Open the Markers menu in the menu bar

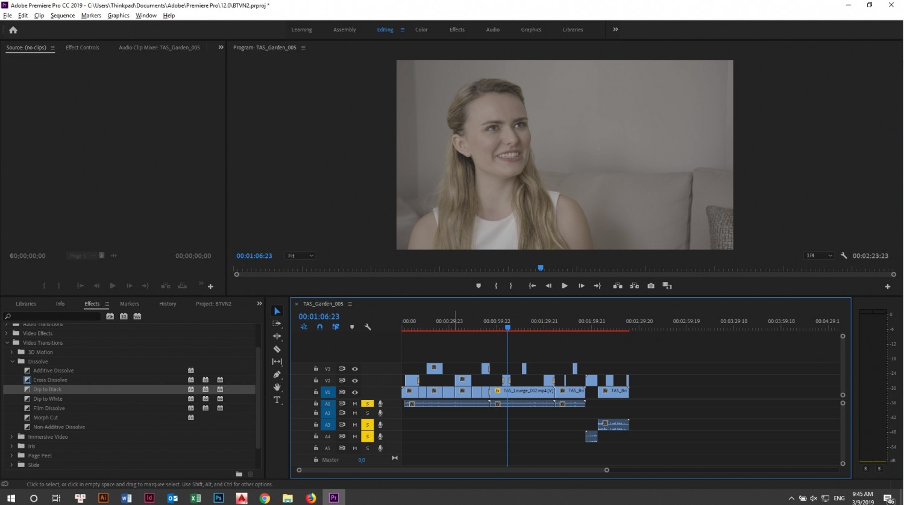click(x=91, y=16)
